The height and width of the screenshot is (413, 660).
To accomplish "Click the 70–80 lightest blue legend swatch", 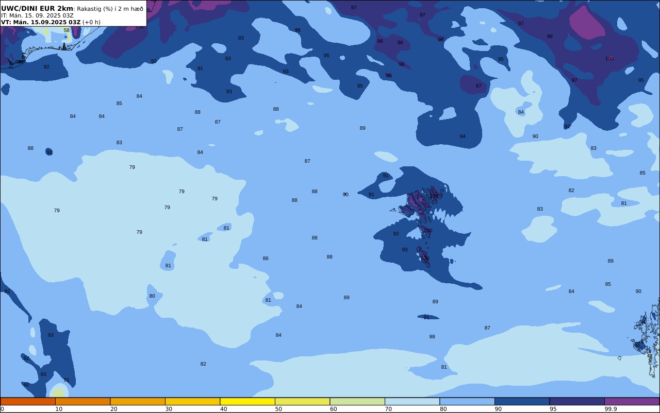I will tap(412, 401).
